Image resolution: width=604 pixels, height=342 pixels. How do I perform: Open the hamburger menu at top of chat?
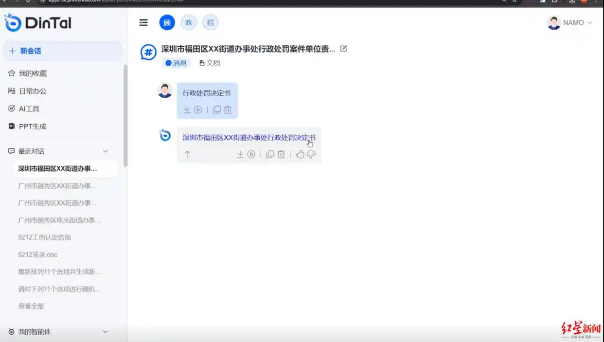point(143,22)
